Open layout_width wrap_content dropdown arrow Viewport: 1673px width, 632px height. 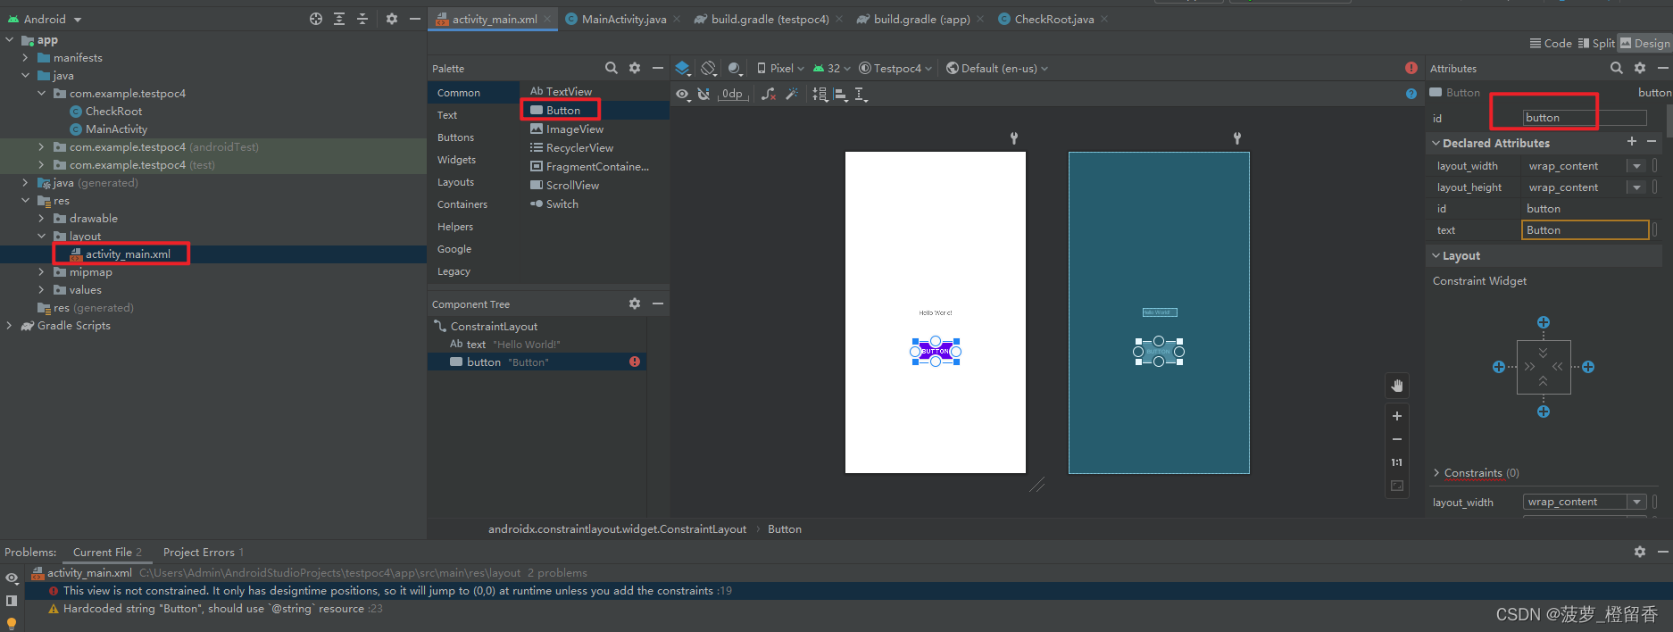[x=1636, y=166]
